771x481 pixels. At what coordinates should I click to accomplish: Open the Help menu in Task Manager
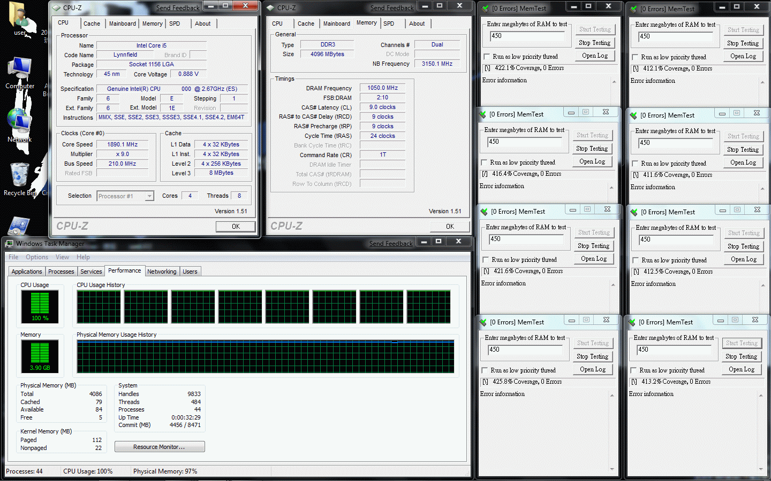pyautogui.click(x=83, y=257)
